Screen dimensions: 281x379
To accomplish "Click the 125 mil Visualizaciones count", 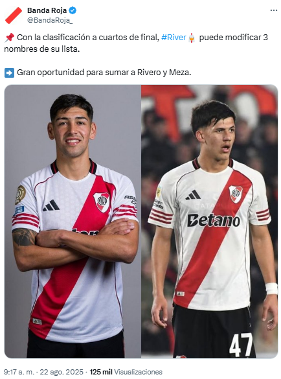I will pyautogui.click(x=126, y=371).
